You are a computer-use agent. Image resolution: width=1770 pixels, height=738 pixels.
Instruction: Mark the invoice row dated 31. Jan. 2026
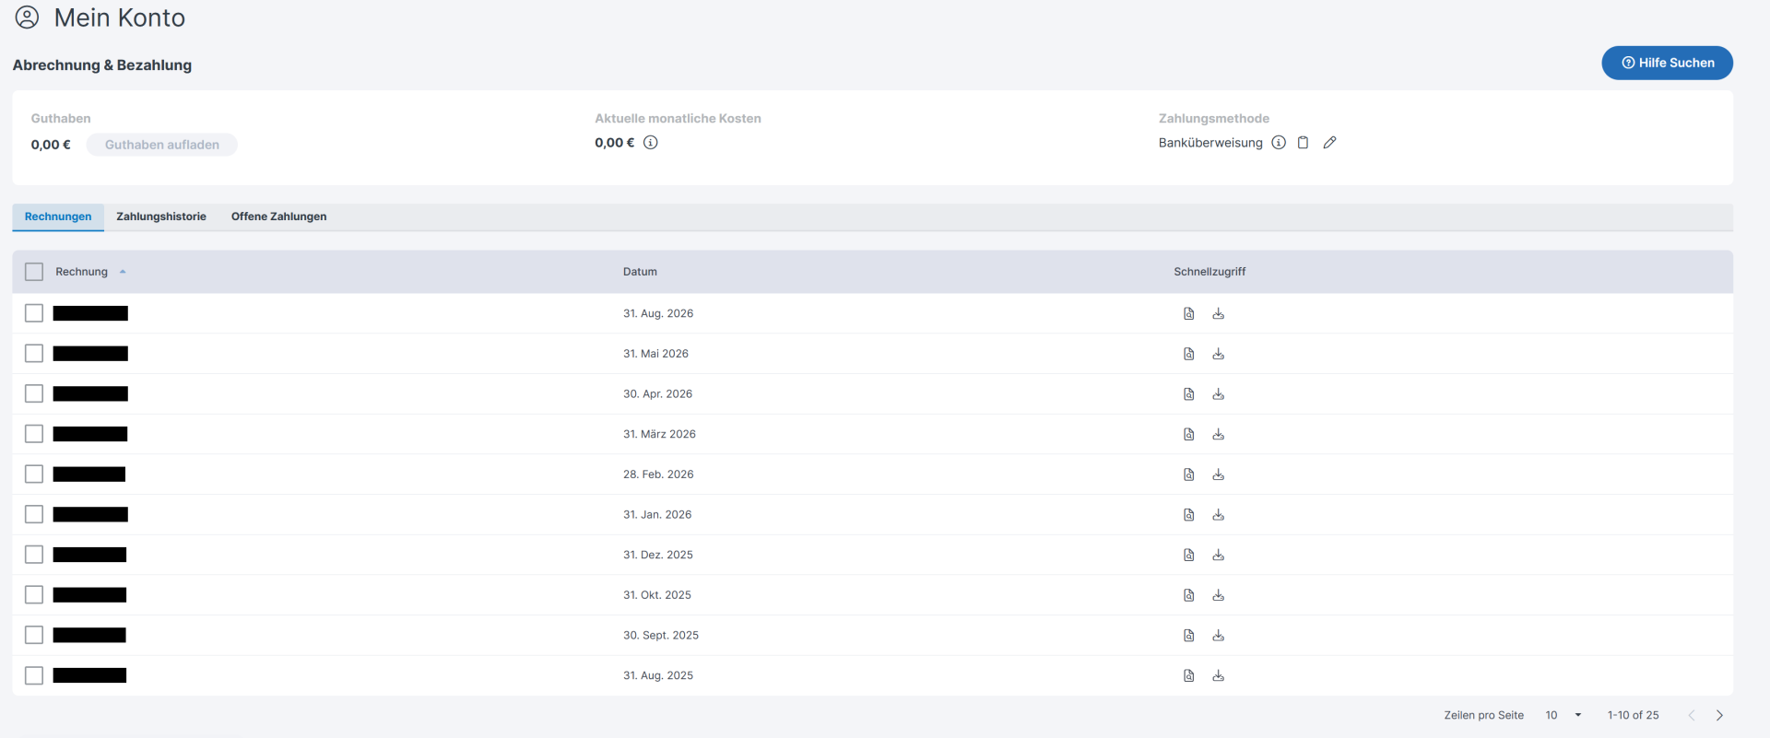(34, 515)
